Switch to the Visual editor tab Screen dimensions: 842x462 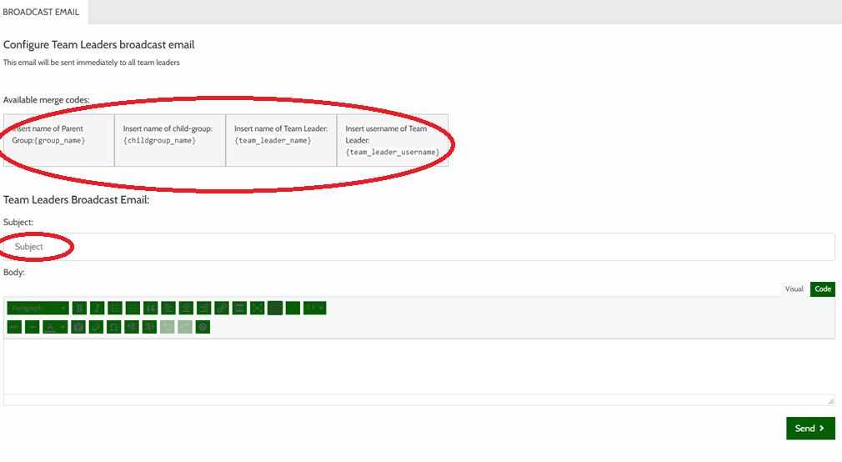(794, 289)
